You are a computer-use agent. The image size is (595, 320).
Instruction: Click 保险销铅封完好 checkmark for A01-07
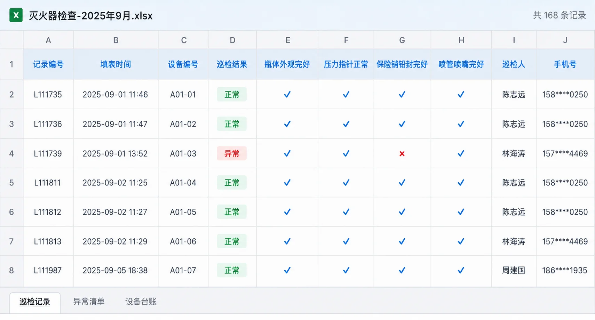402,270
